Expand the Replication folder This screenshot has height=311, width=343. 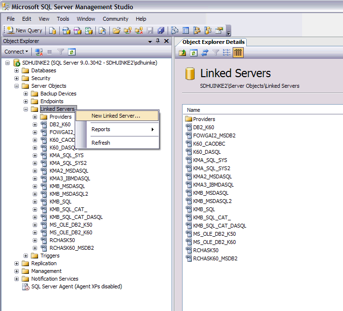click(x=17, y=263)
